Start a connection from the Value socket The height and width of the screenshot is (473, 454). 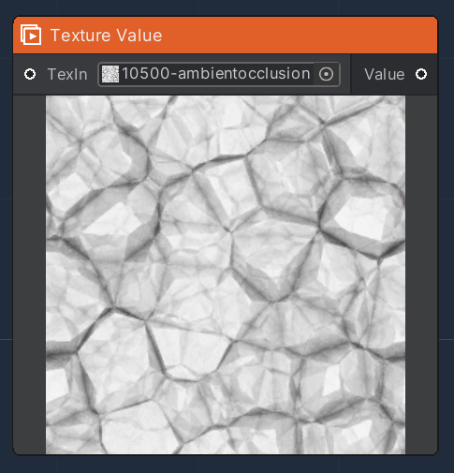[421, 74]
